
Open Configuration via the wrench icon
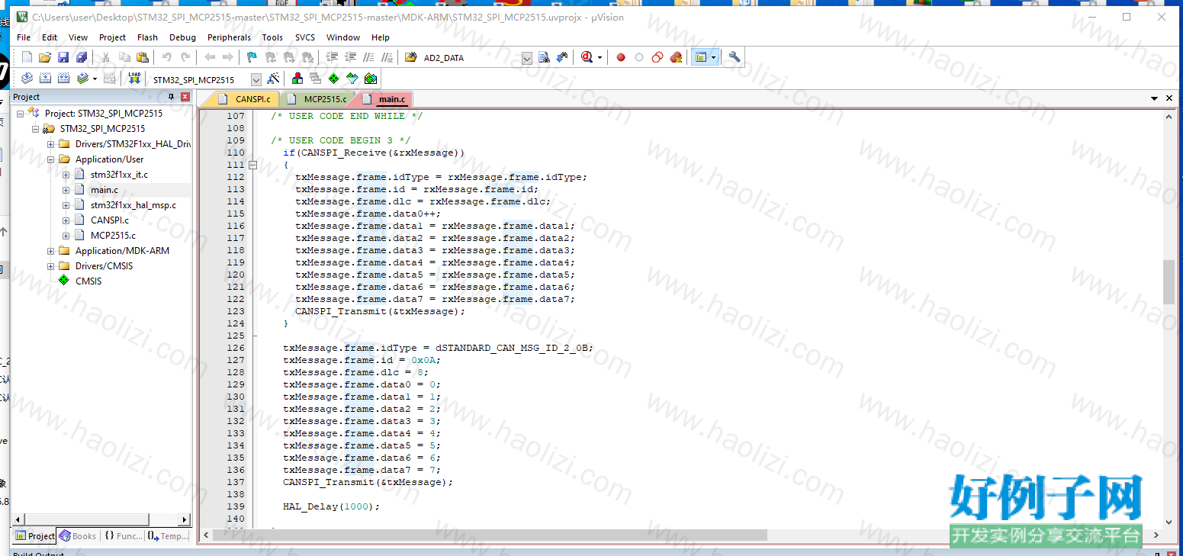(735, 57)
